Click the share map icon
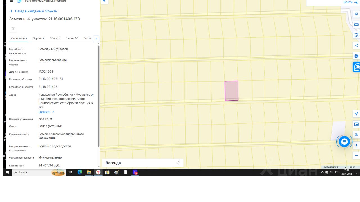The width and height of the screenshot is (360, 202). tap(356, 45)
